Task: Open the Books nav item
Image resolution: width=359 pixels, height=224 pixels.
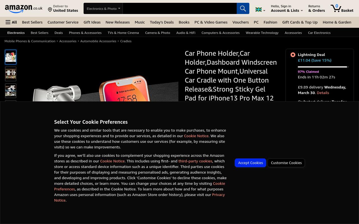Action: [184, 22]
